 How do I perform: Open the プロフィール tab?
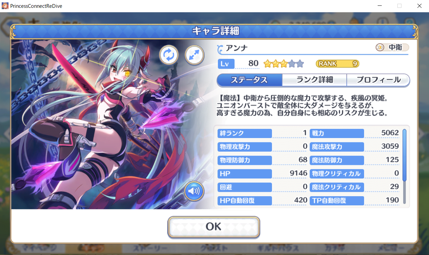pos(378,80)
